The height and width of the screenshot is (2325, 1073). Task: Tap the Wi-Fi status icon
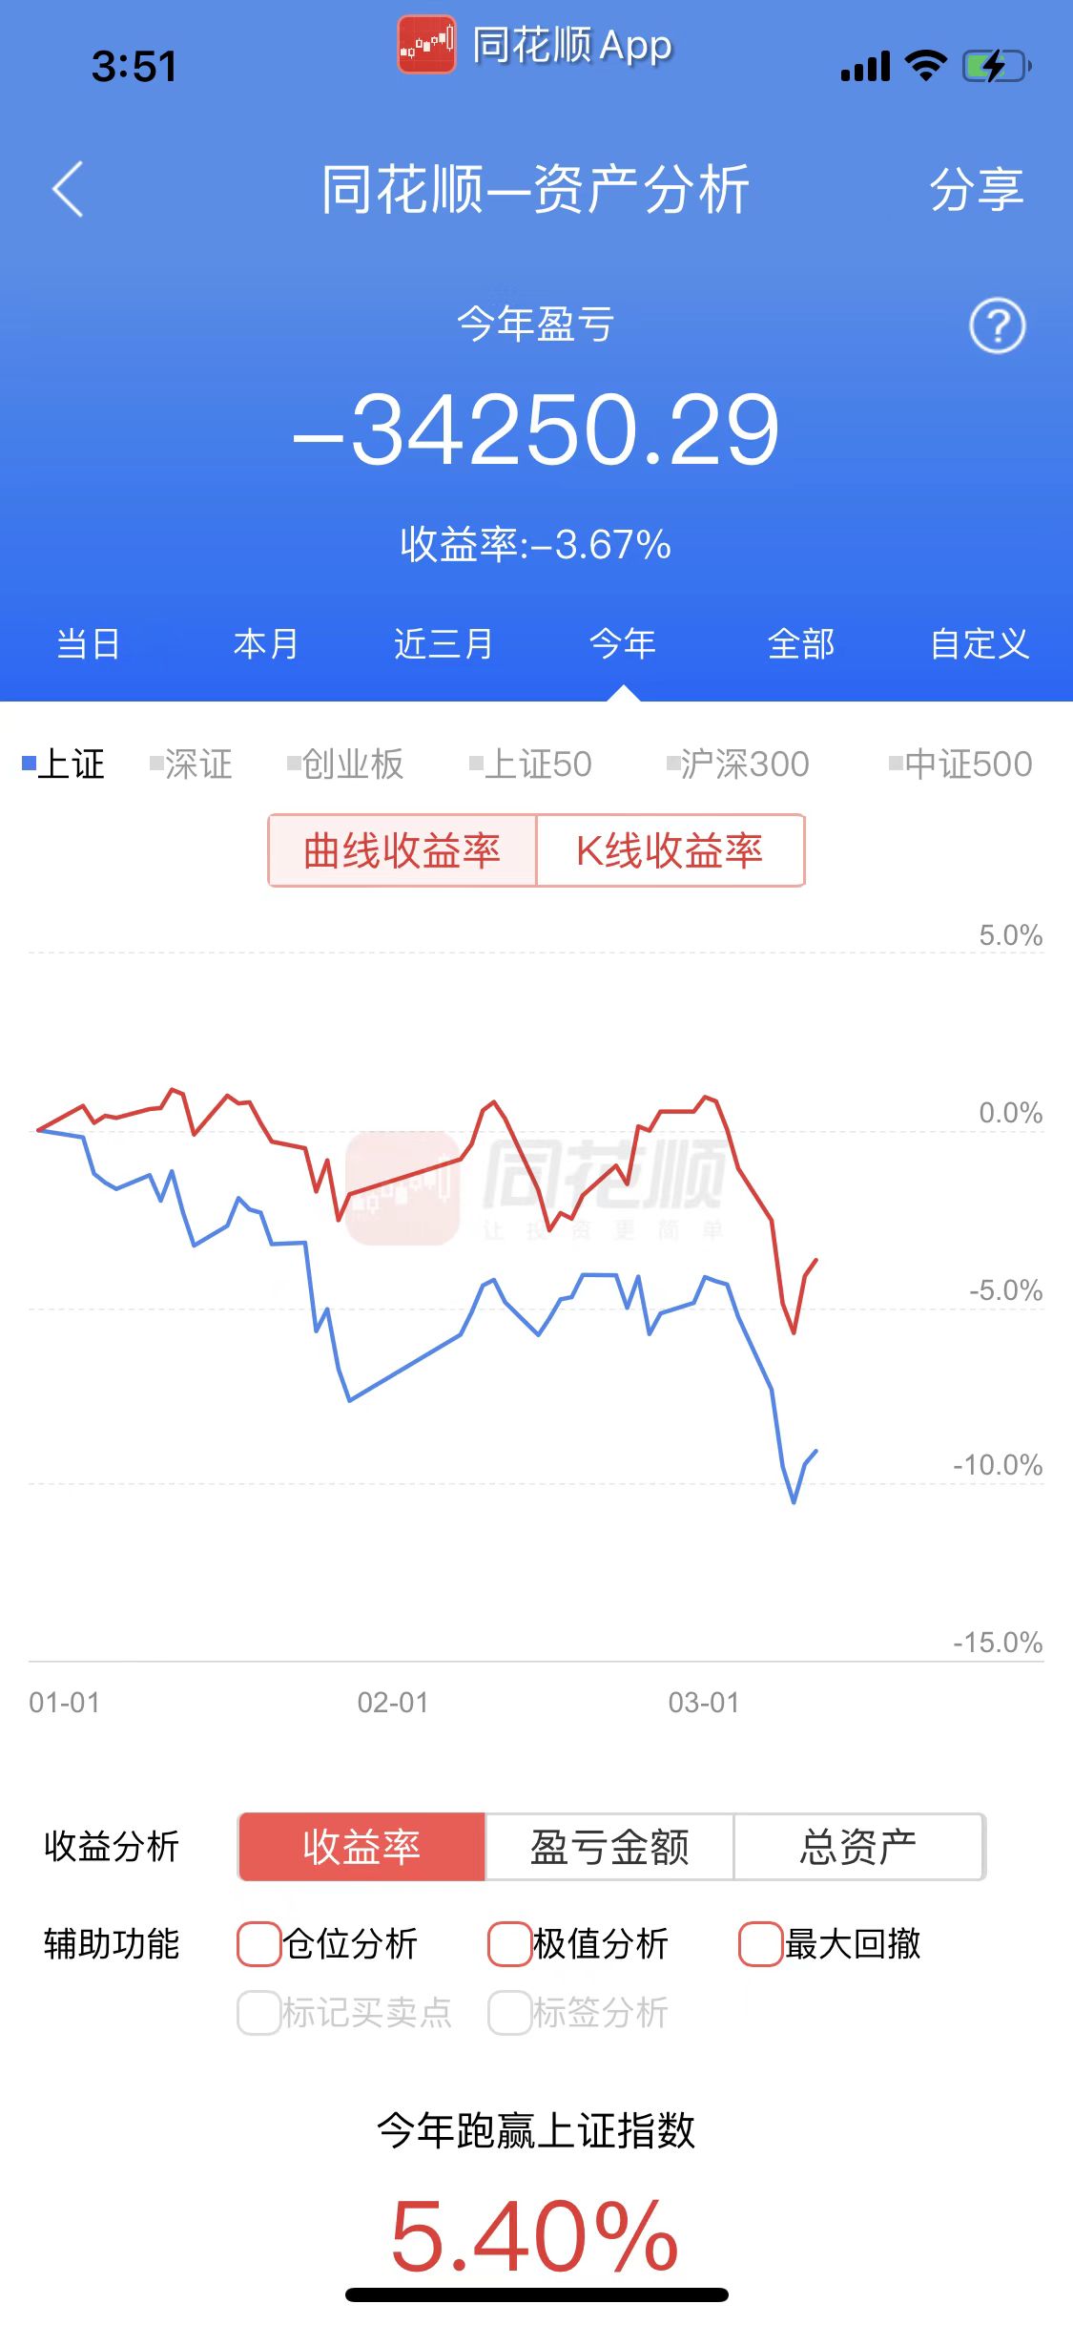pos(924,66)
